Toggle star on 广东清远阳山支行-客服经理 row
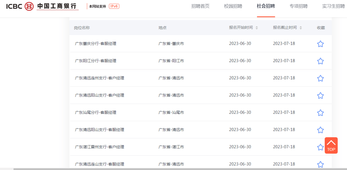Viewport: 347px width, 170px height. tap(320, 130)
